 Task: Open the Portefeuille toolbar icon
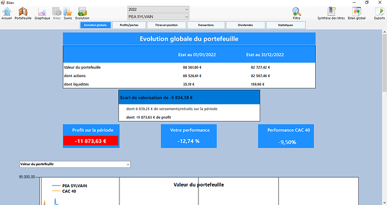(23, 13)
